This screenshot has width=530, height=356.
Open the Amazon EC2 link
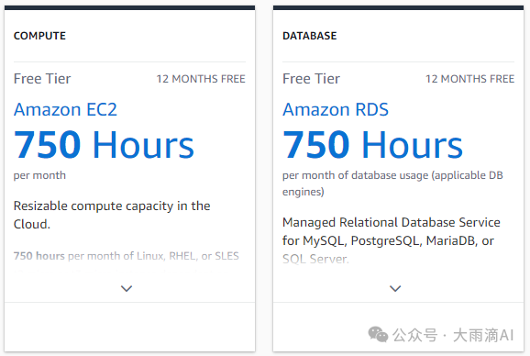(65, 109)
